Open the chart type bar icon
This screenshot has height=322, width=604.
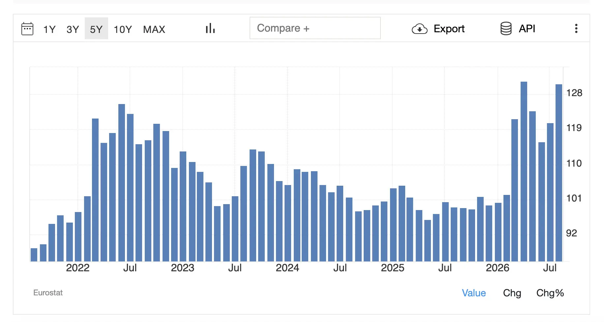210,28
